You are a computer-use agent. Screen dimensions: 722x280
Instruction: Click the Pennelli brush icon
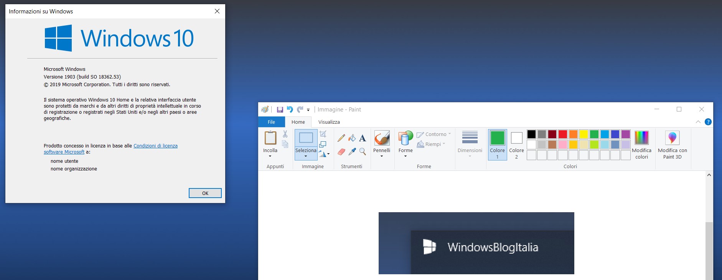click(382, 138)
